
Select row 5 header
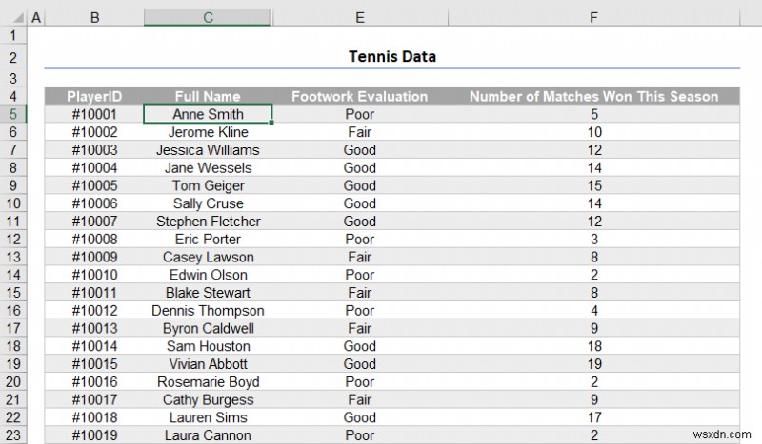tap(13, 114)
